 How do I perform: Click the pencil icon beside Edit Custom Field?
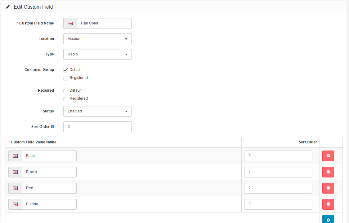[7, 7]
